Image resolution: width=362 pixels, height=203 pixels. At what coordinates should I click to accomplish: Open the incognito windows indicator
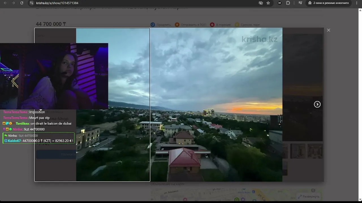pyautogui.click(x=329, y=3)
